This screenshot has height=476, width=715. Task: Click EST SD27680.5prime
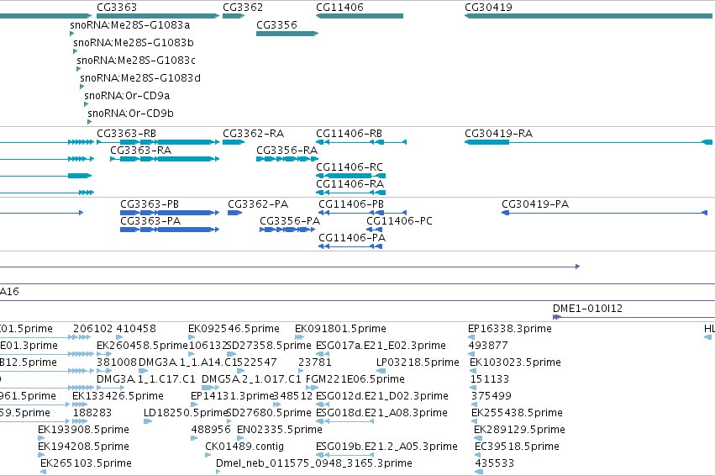tap(269, 413)
